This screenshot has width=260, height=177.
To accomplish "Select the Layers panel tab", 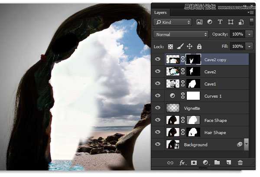I will pyautogui.click(x=160, y=13).
